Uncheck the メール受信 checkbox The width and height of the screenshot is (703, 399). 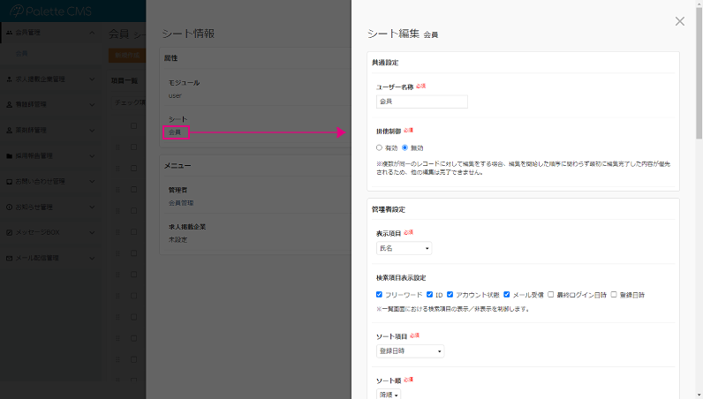click(507, 295)
